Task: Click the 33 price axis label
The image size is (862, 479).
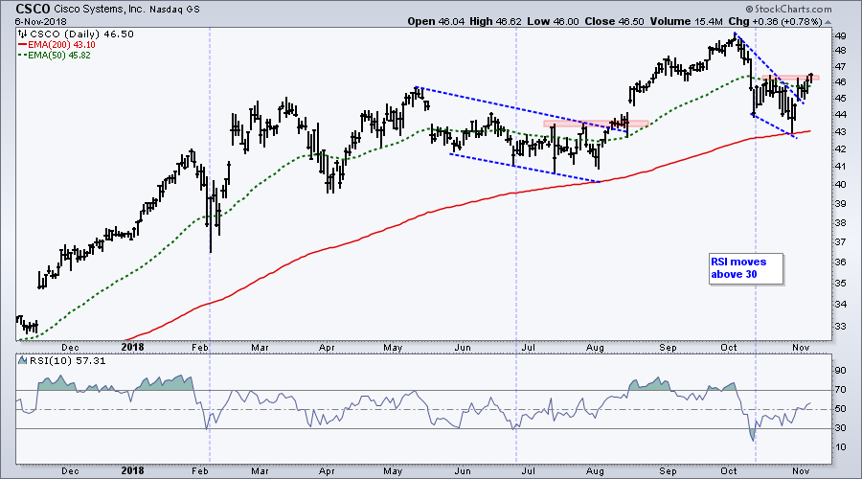Action: pos(841,326)
